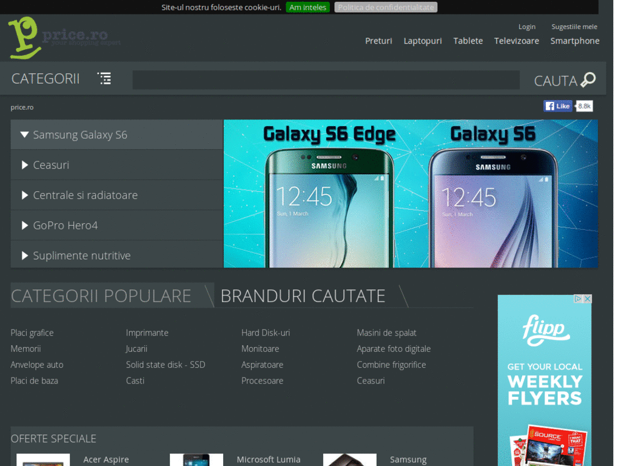621x466 pixels.
Task: Close the Flipp ad with X icon
Action: point(588,299)
